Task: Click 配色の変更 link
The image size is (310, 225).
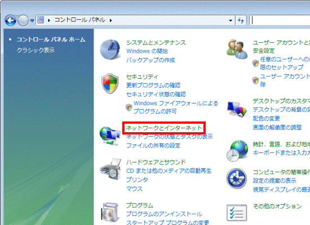Action: click(267, 119)
